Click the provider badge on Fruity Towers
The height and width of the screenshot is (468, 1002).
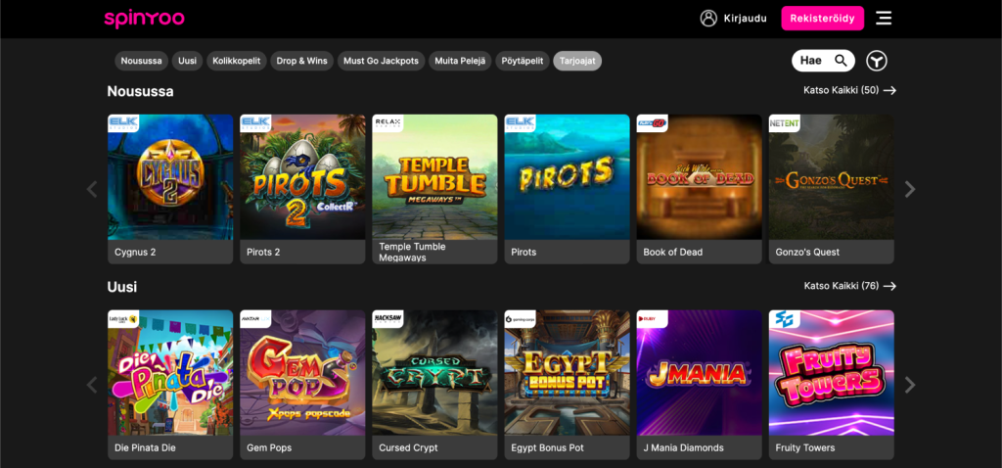[785, 318]
